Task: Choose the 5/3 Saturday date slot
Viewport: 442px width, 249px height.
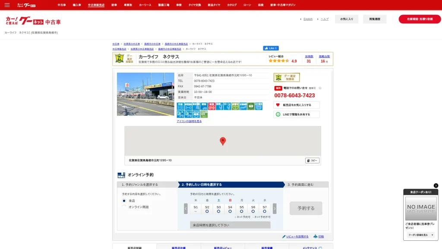Action: click(218, 209)
